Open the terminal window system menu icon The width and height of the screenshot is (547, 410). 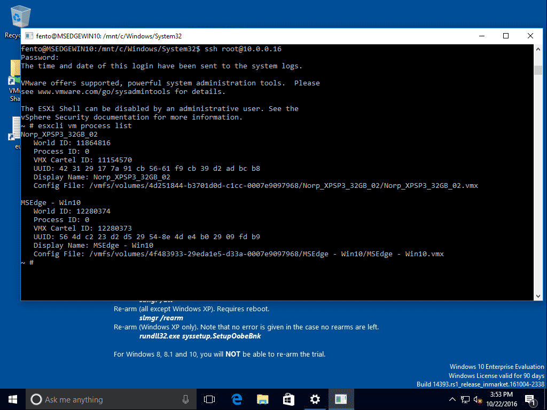29,36
